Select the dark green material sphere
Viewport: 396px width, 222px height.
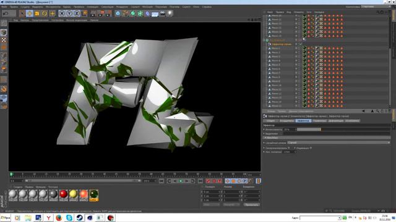click(93, 194)
